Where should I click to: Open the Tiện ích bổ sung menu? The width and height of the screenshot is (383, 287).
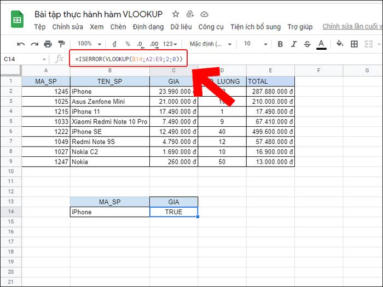click(256, 27)
